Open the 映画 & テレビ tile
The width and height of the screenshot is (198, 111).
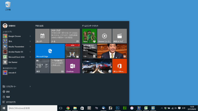119,36
